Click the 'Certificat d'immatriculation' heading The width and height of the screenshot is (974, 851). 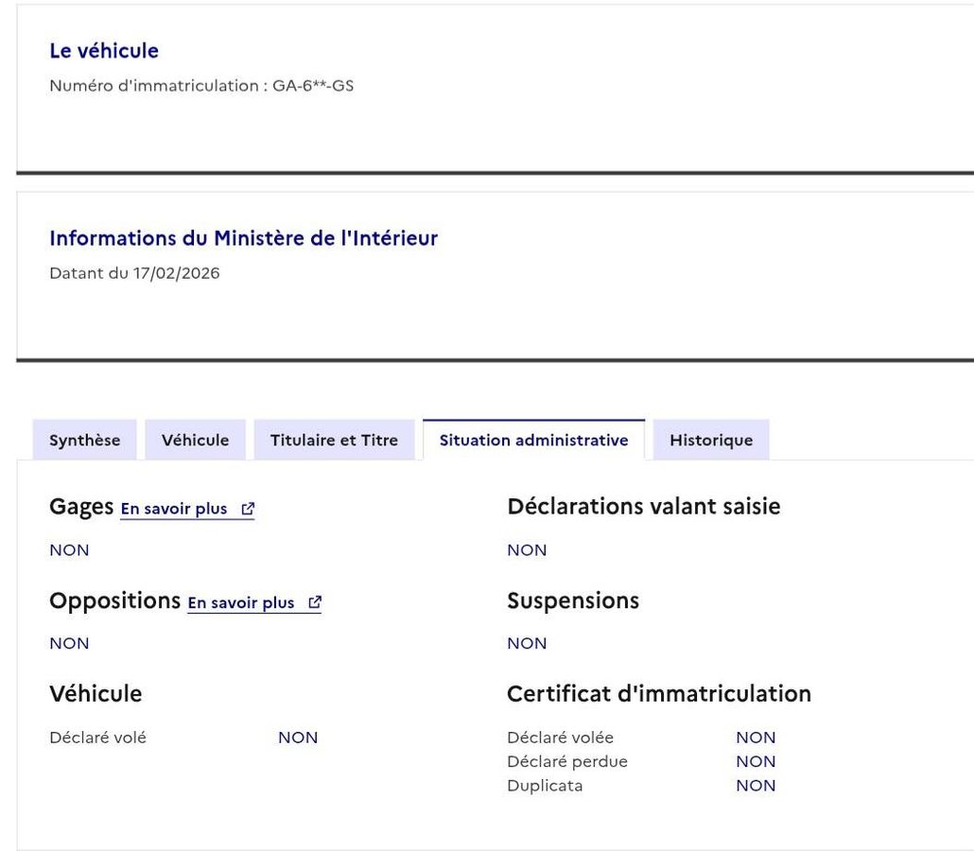[x=659, y=694]
